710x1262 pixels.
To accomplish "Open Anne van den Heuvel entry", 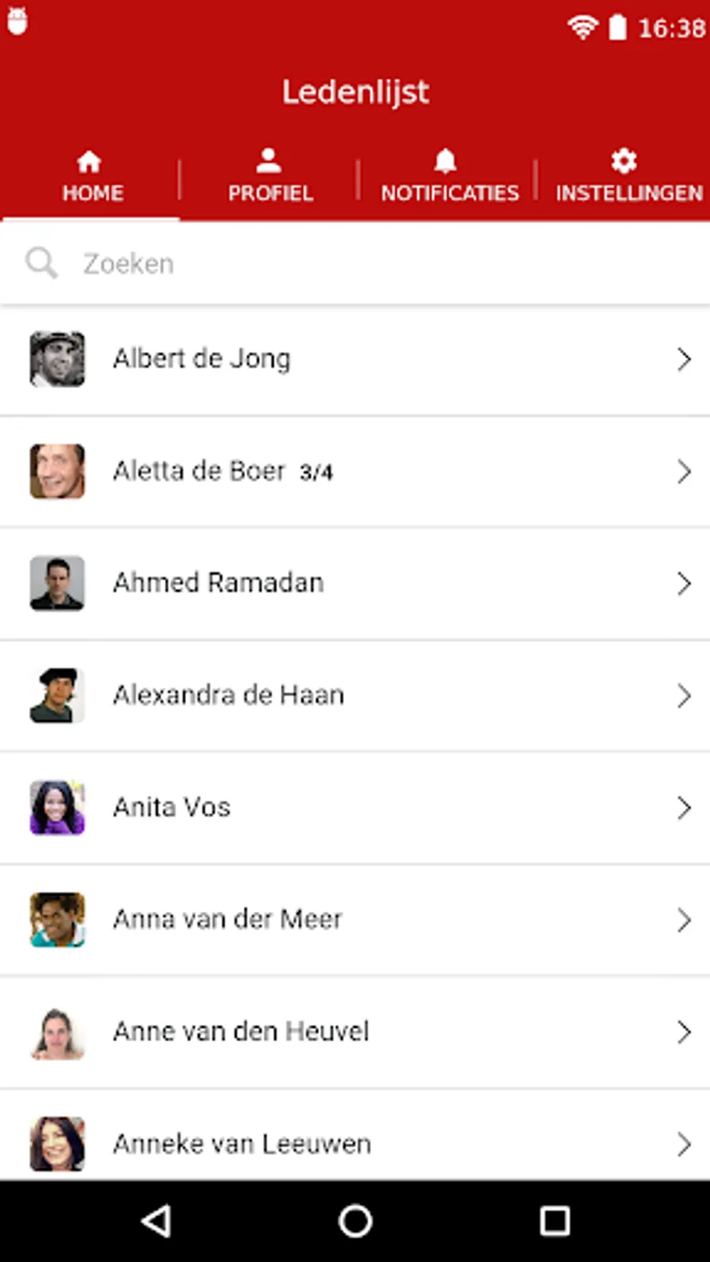I will pos(241,1032).
